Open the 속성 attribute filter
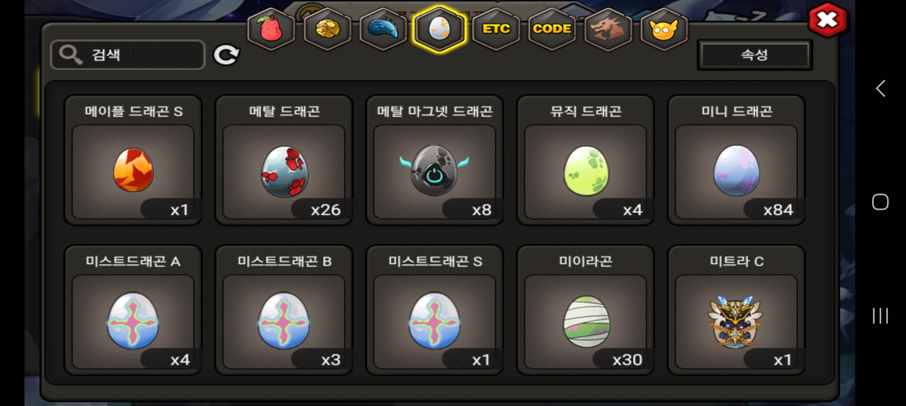Image resolution: width=906 pixels, height=406 pixels. 754,55
